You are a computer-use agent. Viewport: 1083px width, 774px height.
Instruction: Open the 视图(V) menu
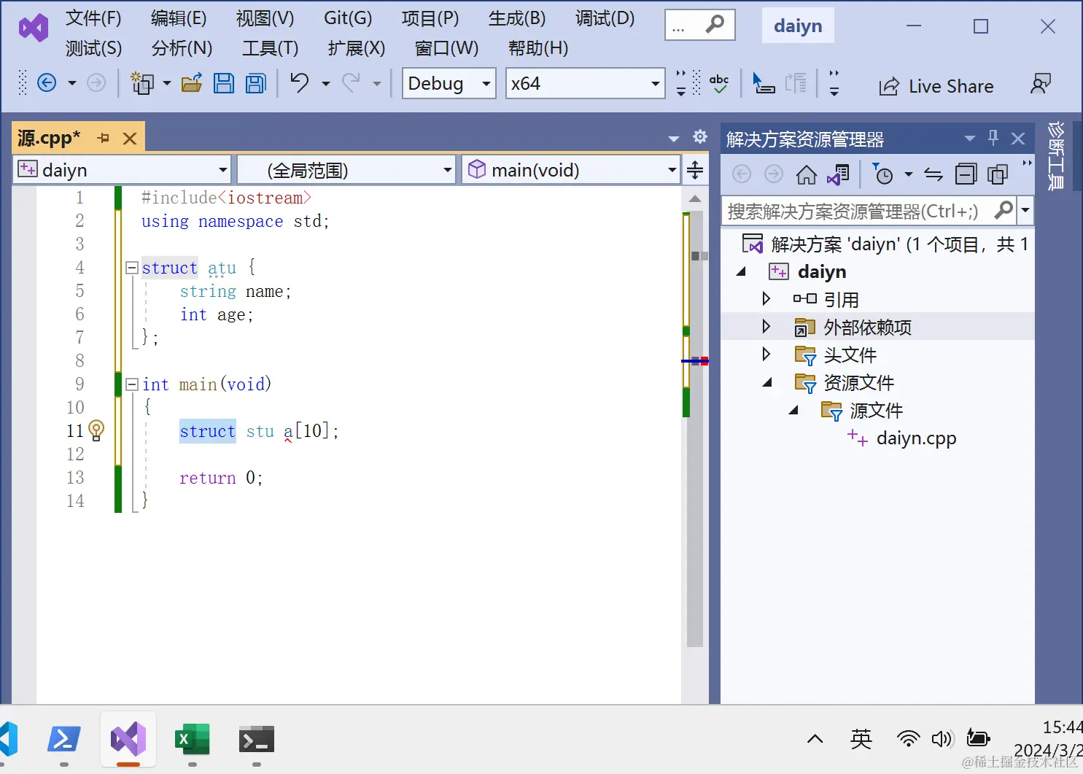tap(265, 18)
